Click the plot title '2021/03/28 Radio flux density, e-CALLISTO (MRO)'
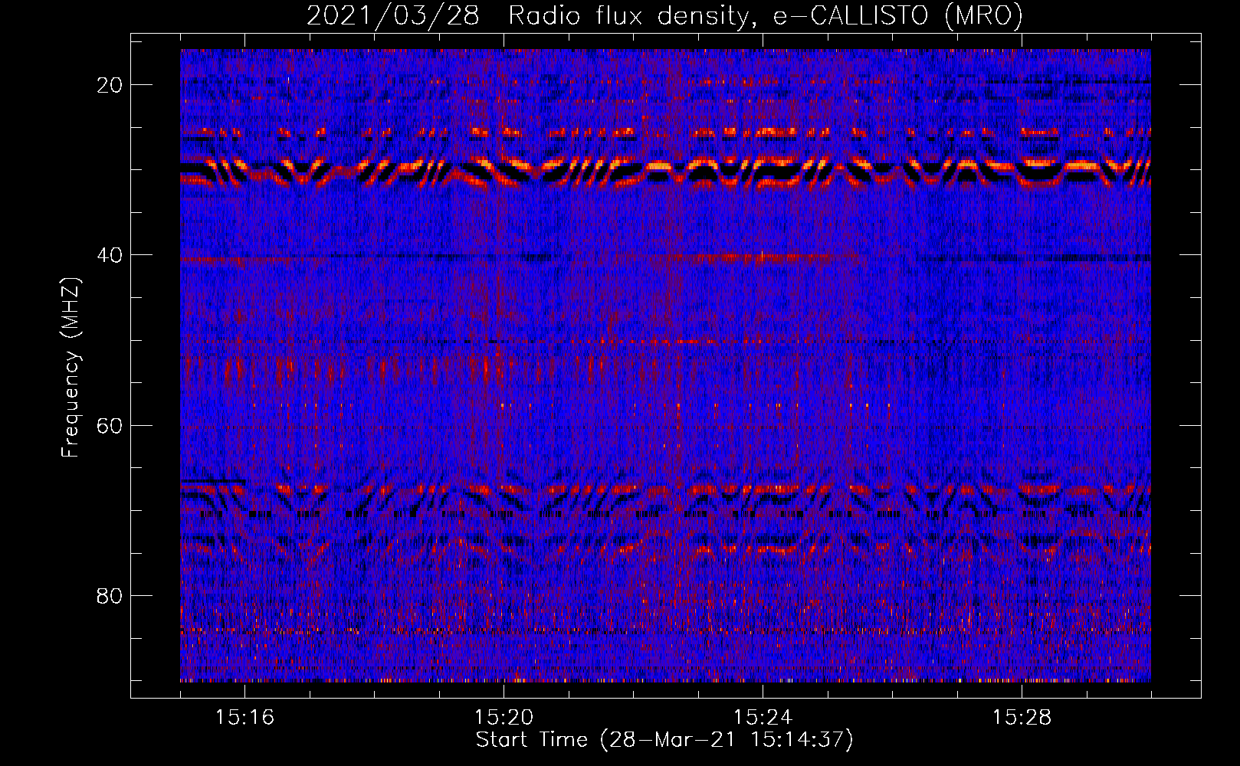The height and width of the screenshot is (766, 1240). [x=664, y=15]
